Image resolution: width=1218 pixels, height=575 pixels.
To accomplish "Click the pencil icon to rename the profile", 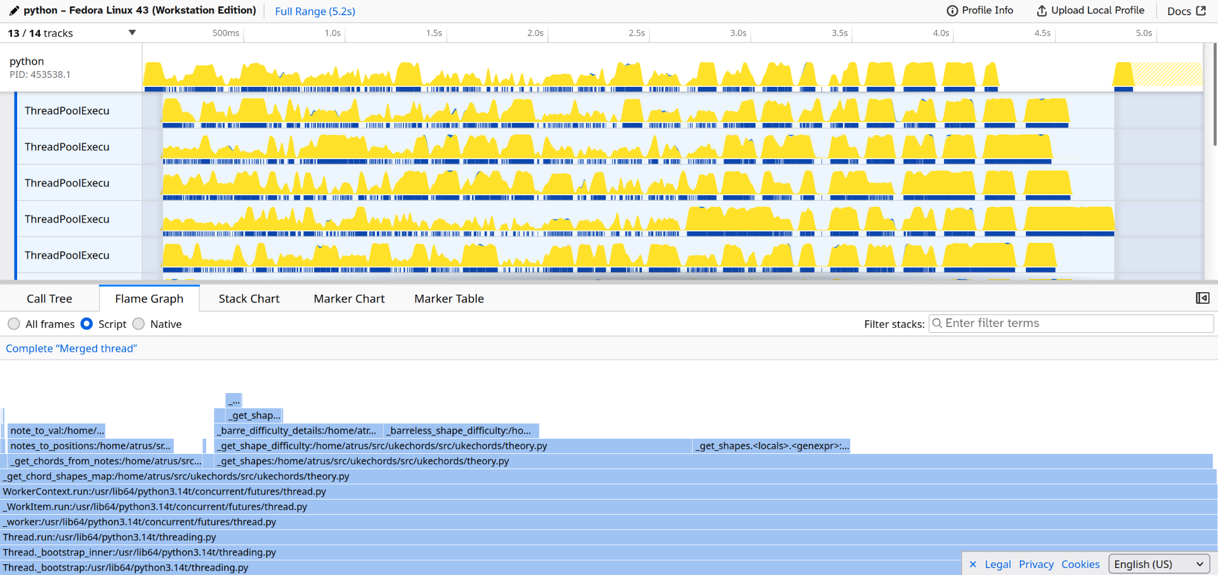I will click(13, 10).
